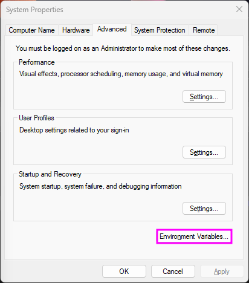Click the System Properties title bar text
Screen dimensions: 249x283
pos(34,10)
